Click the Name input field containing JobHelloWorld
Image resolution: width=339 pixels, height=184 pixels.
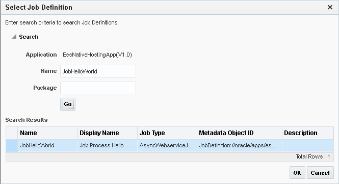click(x=98, y=71)
